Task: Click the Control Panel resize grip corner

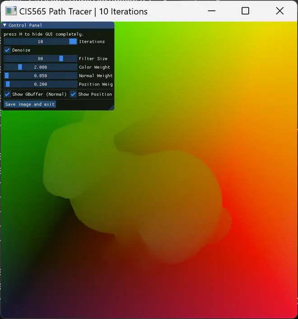Action: click(112, 108)
